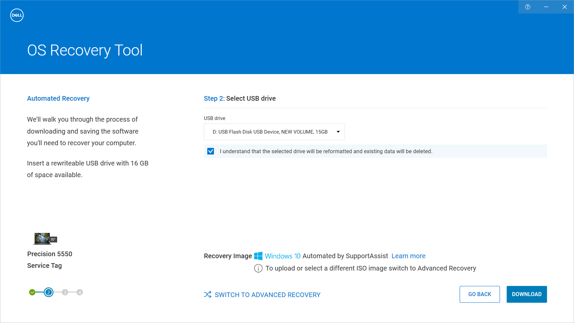
Task: Click step 3 in the progress stepper
Action: coord(64,292)
